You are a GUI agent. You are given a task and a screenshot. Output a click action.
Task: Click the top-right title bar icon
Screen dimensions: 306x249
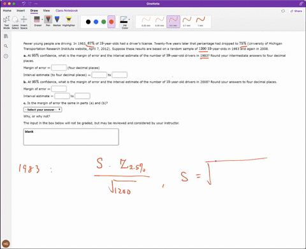tap(302, 4)
